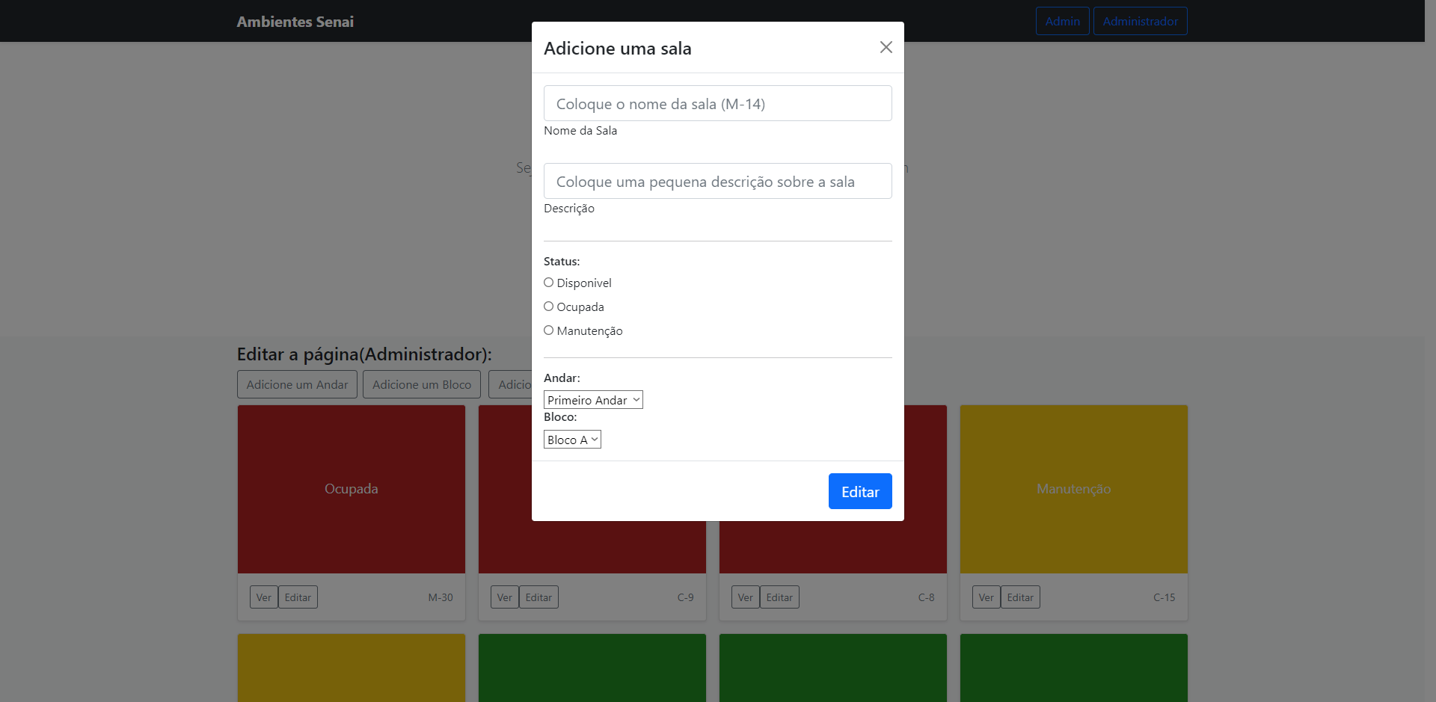
Task: Open the Andar floor dropdown
Action: click(593, 400)
